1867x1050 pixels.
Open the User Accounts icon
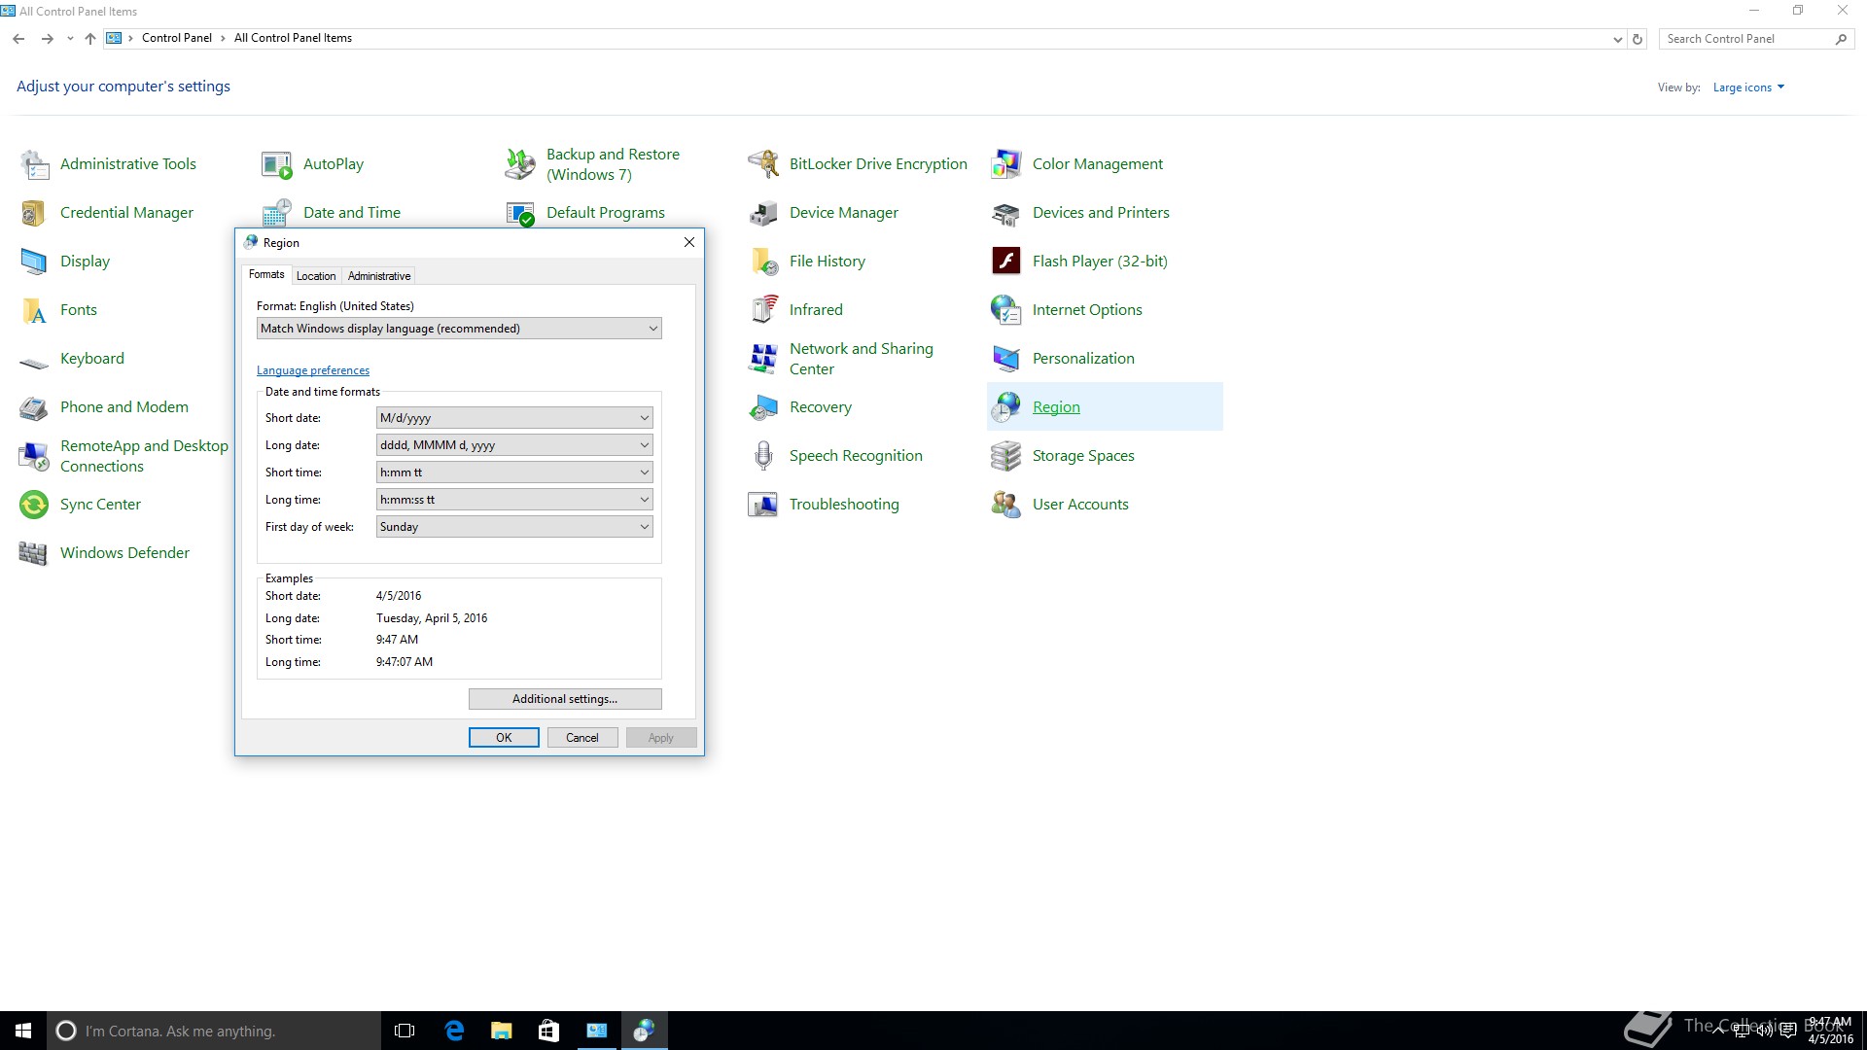1006,505
